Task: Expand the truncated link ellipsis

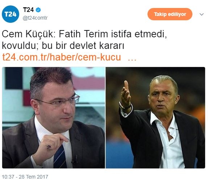Action: point(132,59)
